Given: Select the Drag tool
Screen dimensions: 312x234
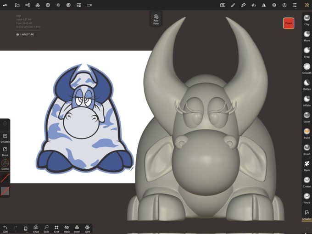Looking at the screenshot, I should [x=306, y=52].
